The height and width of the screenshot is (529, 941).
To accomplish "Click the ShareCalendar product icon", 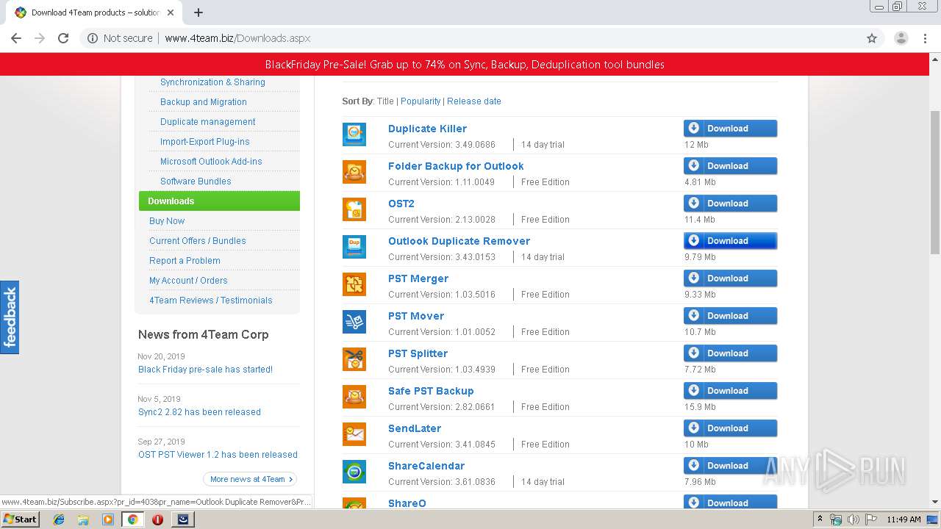I will 354,472.
